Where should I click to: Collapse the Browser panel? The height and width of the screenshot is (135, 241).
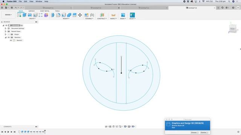pos(2,22)
